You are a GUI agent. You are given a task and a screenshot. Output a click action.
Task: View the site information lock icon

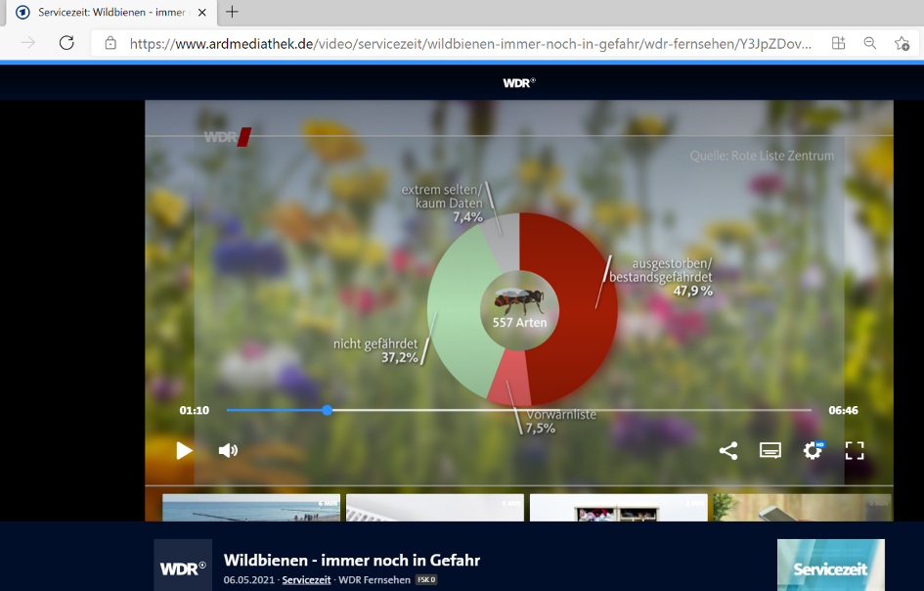(x=110, y=43)
